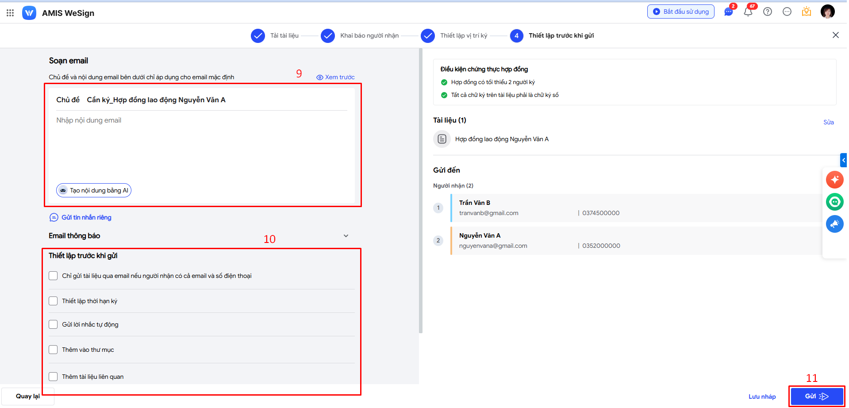Image resolution: width=849 pixels, height=408 pixels.
Task: Click the 'Gửi' send button
Action: click(816, 396)
